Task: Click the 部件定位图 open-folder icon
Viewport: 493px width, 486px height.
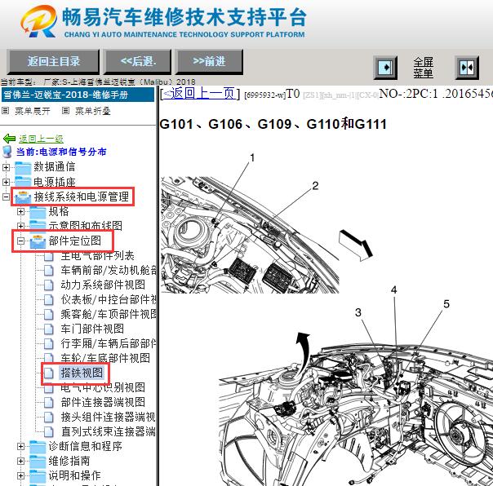Action: pyautogui.click(x=38, y=241)
